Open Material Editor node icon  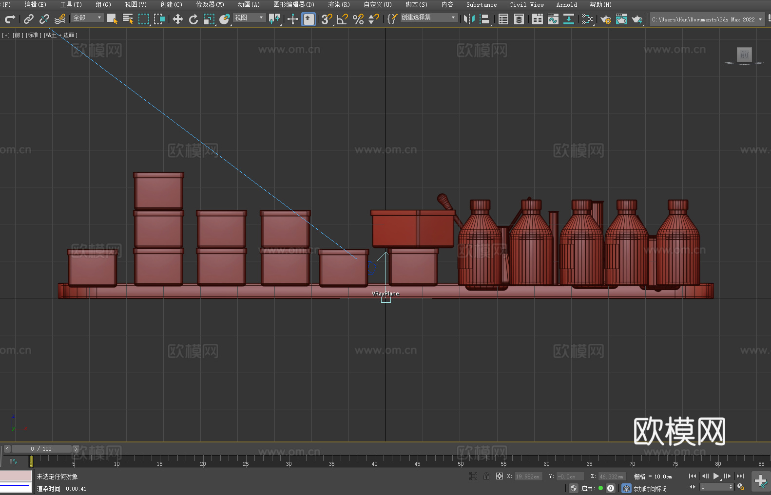pos(587,19)
